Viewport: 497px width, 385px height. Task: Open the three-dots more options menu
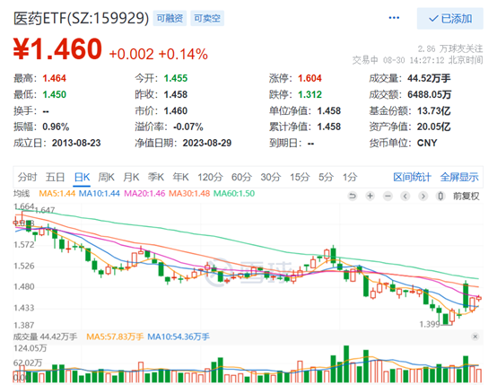(394, 18)
